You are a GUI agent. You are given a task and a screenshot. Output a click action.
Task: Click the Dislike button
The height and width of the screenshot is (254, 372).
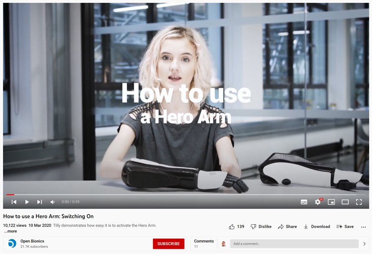[261, 226]
